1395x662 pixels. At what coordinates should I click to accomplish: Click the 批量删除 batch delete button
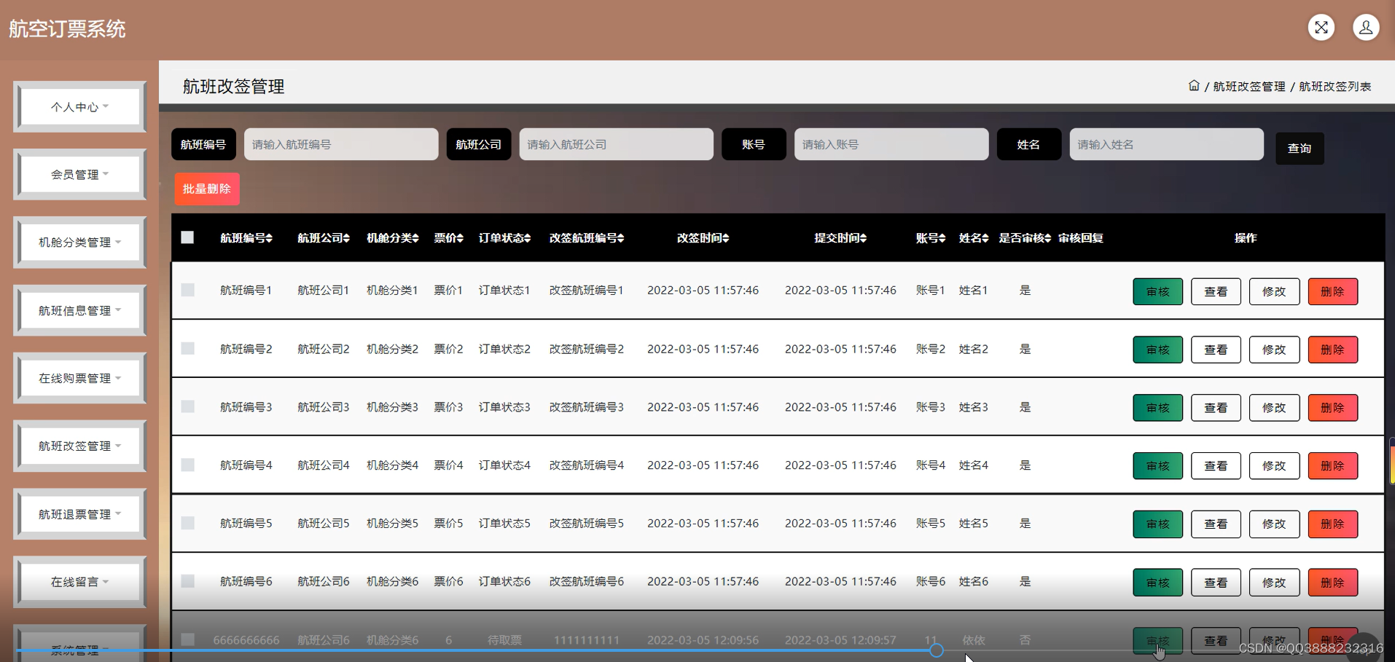pyautogui.click(x=207, y=189)
